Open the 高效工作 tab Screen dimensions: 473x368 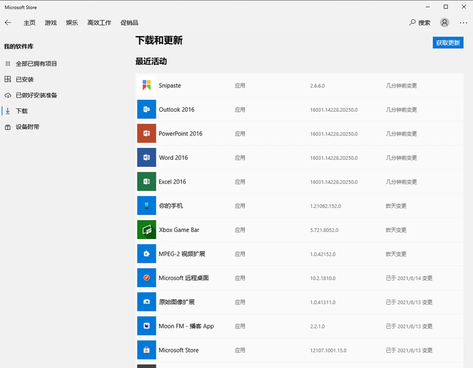pos(99,22)
